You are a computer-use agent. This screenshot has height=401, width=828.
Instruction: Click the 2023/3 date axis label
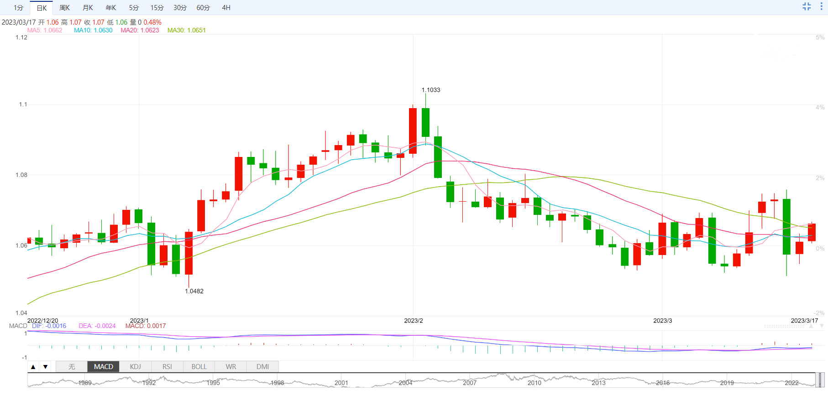[x=663, y=321]
